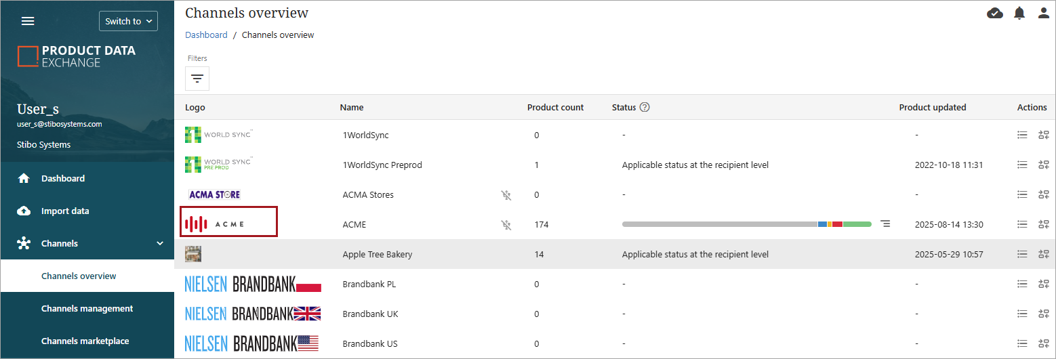Collapse the Channels sidebar section
1056x359 pixels.
pyautogui.click(x=160, y=243)
